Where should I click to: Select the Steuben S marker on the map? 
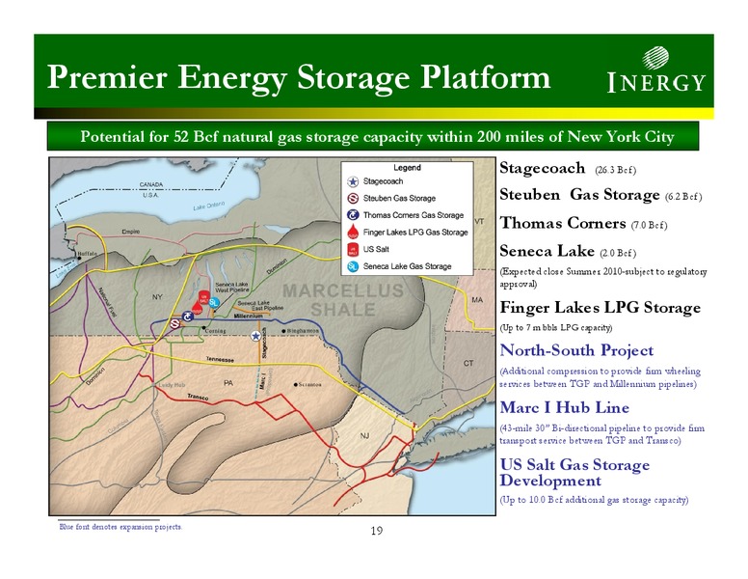pyautogui.click(x=175, y=324)
